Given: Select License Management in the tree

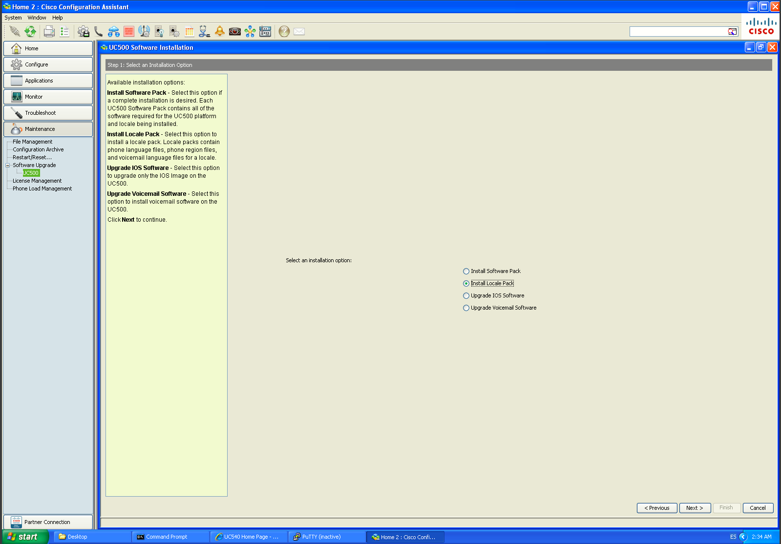Looking at the screenshot, I should point(37,181).
